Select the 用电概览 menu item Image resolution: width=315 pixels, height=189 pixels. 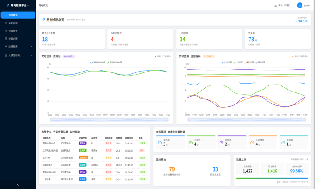18,15
